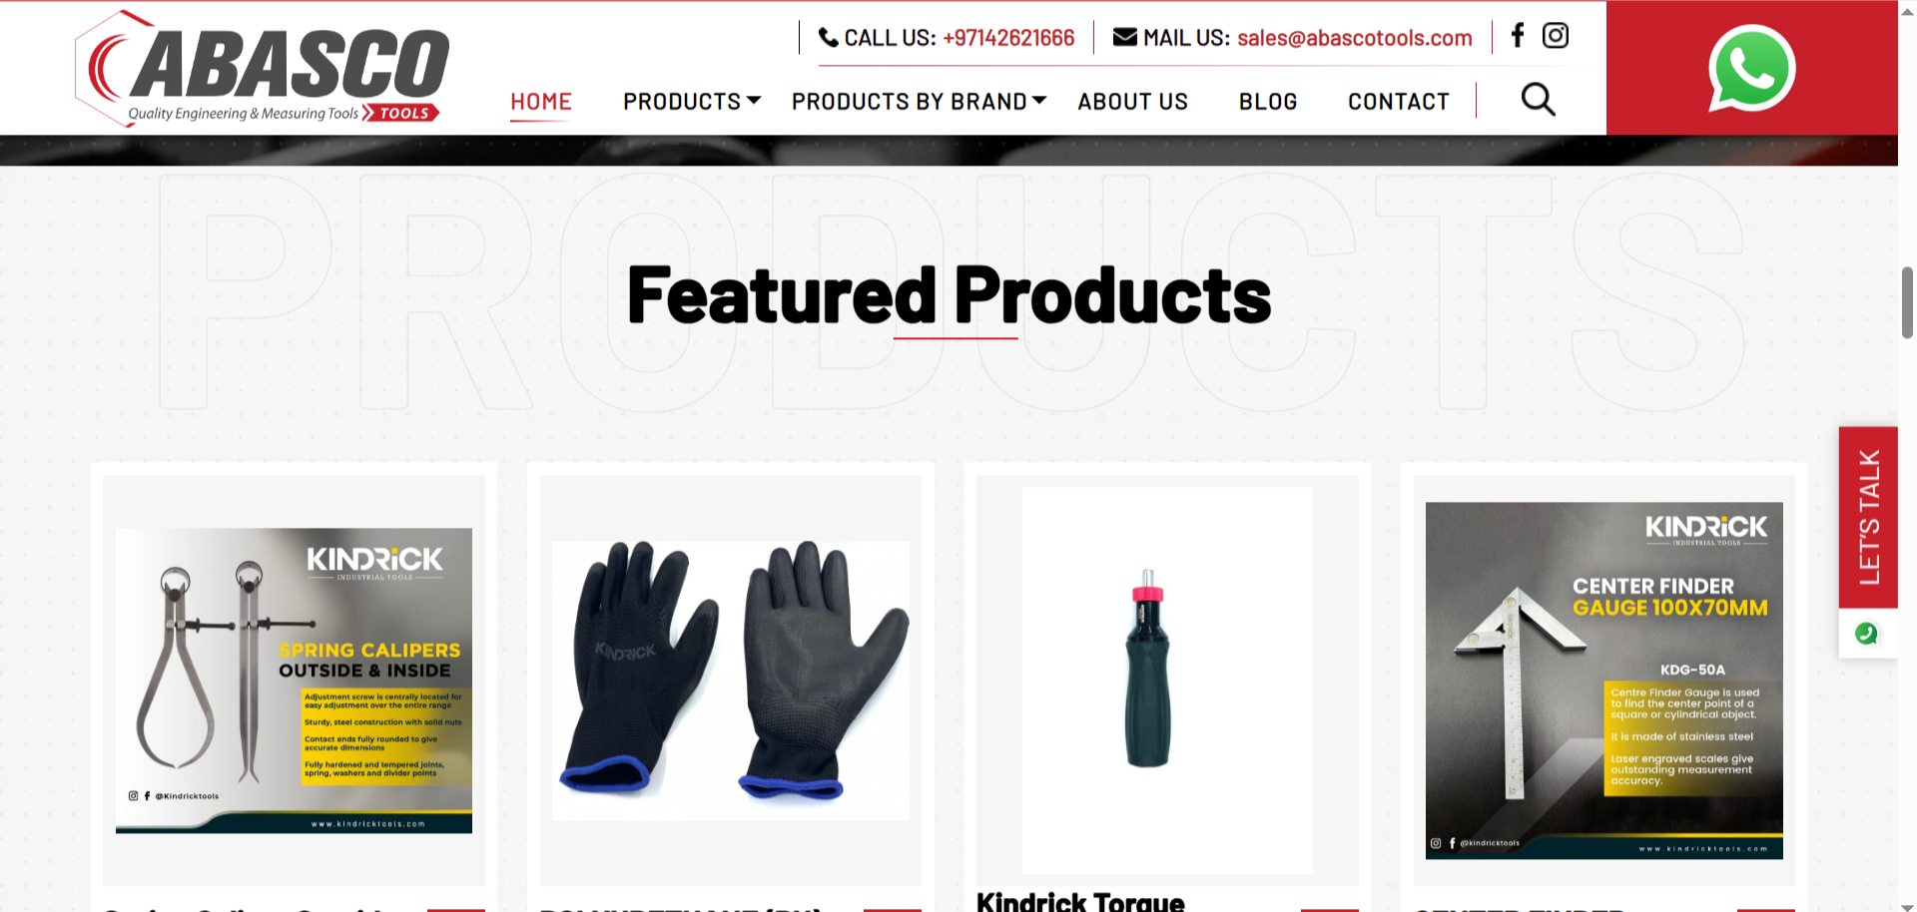Click the Abasco Tools logo
Screen dimensions: 1917x912
(263, 68)
